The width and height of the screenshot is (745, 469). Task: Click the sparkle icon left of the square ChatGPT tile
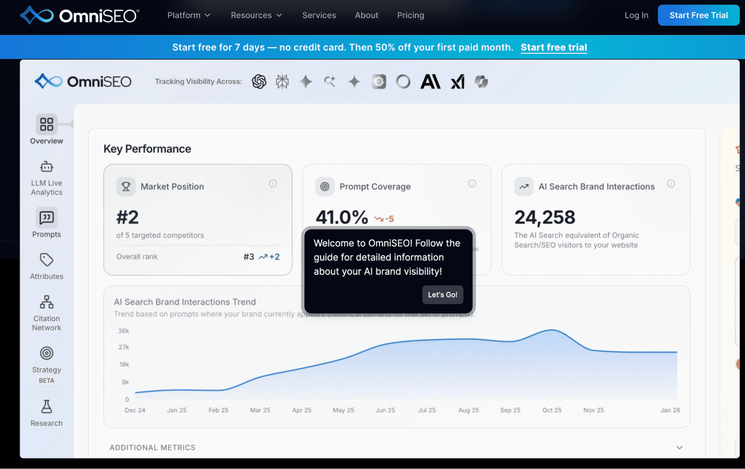click(x=354, y=82)
